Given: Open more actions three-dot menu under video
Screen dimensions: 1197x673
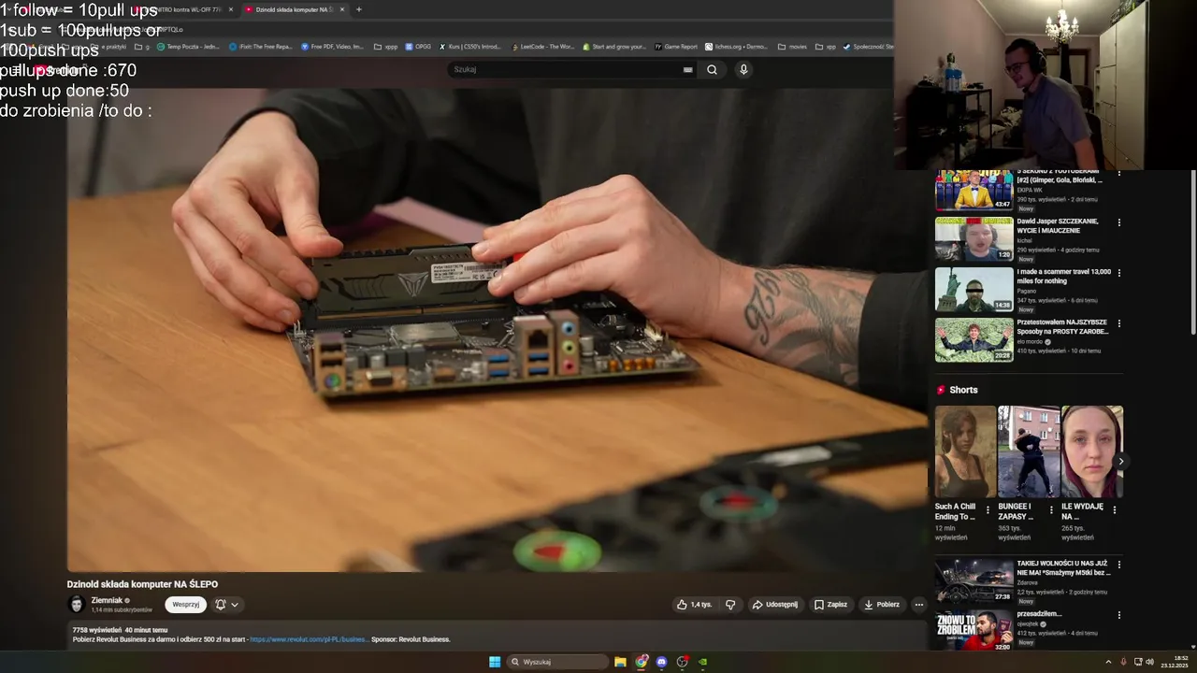Looking at the screenshot, I should 918,605.
